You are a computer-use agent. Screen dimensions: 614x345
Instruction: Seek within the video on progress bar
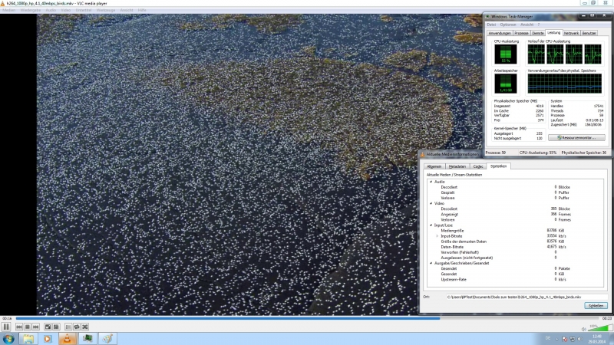(x=307, y=318)
